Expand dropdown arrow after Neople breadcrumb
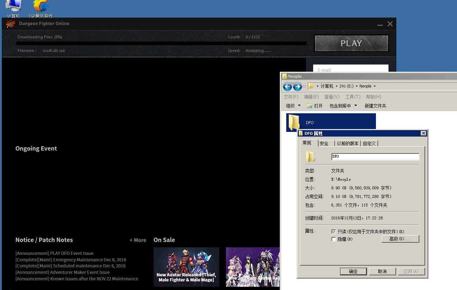The height and width of the screenshot is (290, 457). (374, 86)
